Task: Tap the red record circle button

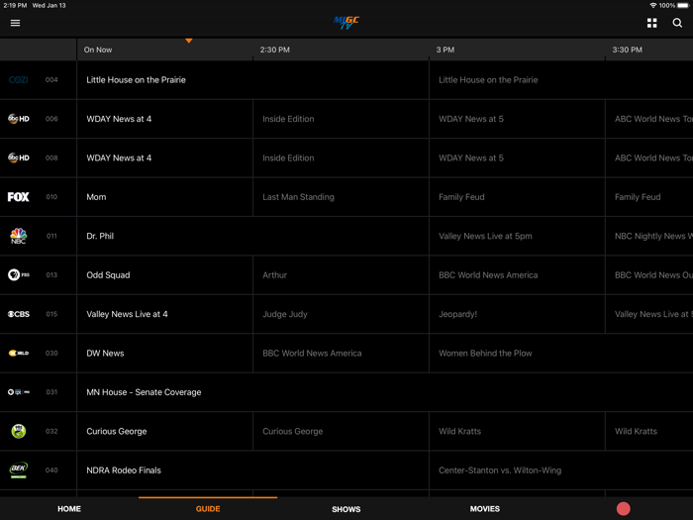Action: (623, 508)
